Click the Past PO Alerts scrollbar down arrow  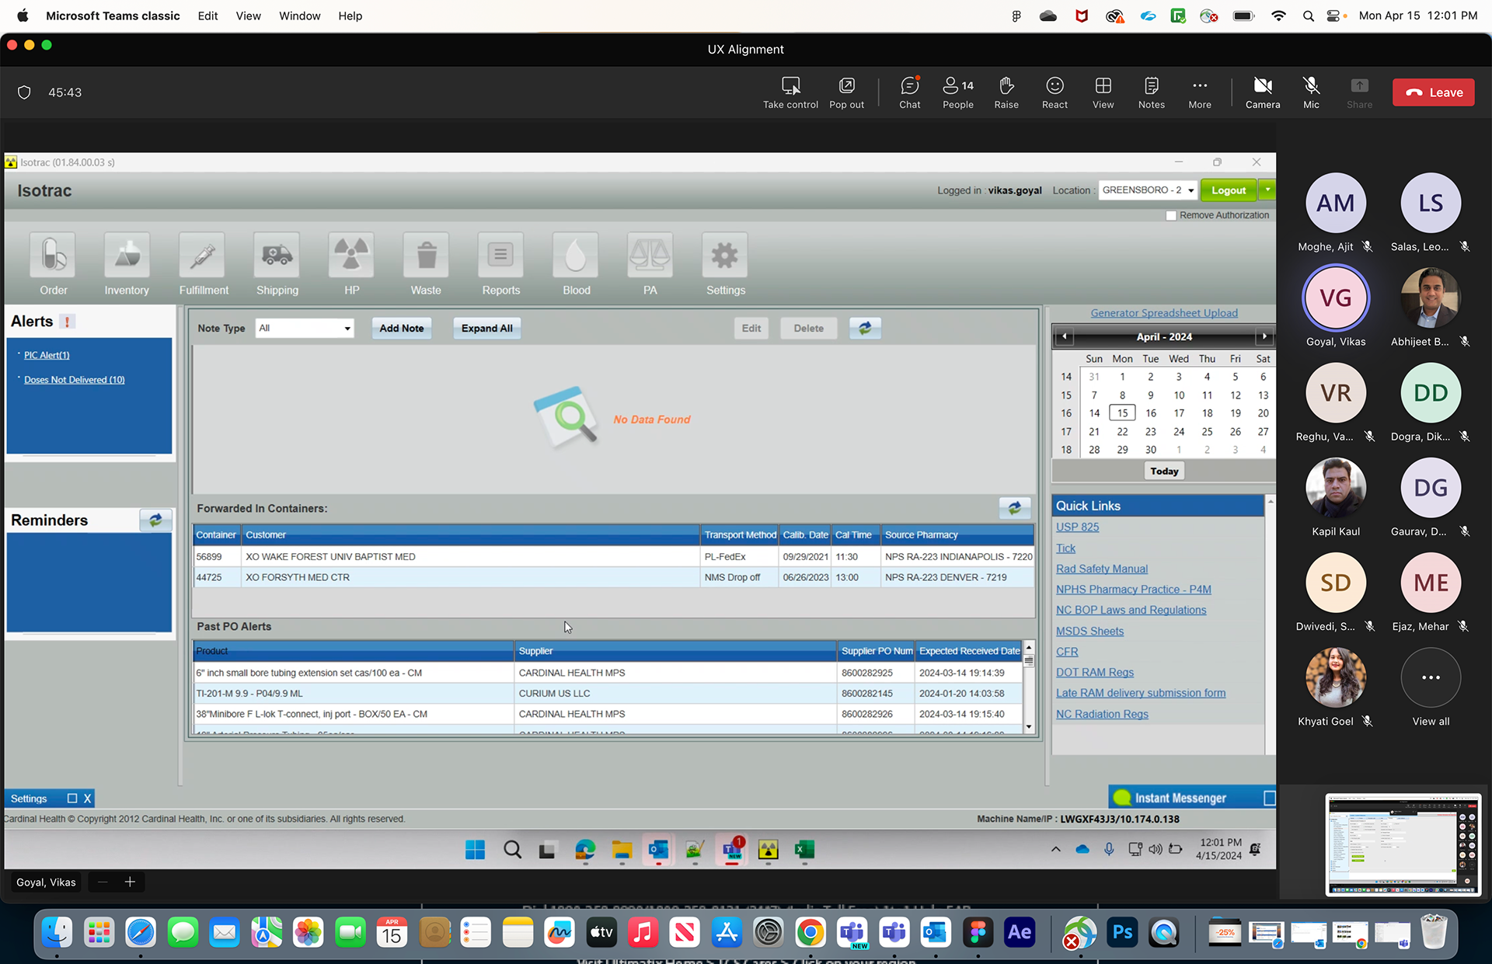[1029, 727]
